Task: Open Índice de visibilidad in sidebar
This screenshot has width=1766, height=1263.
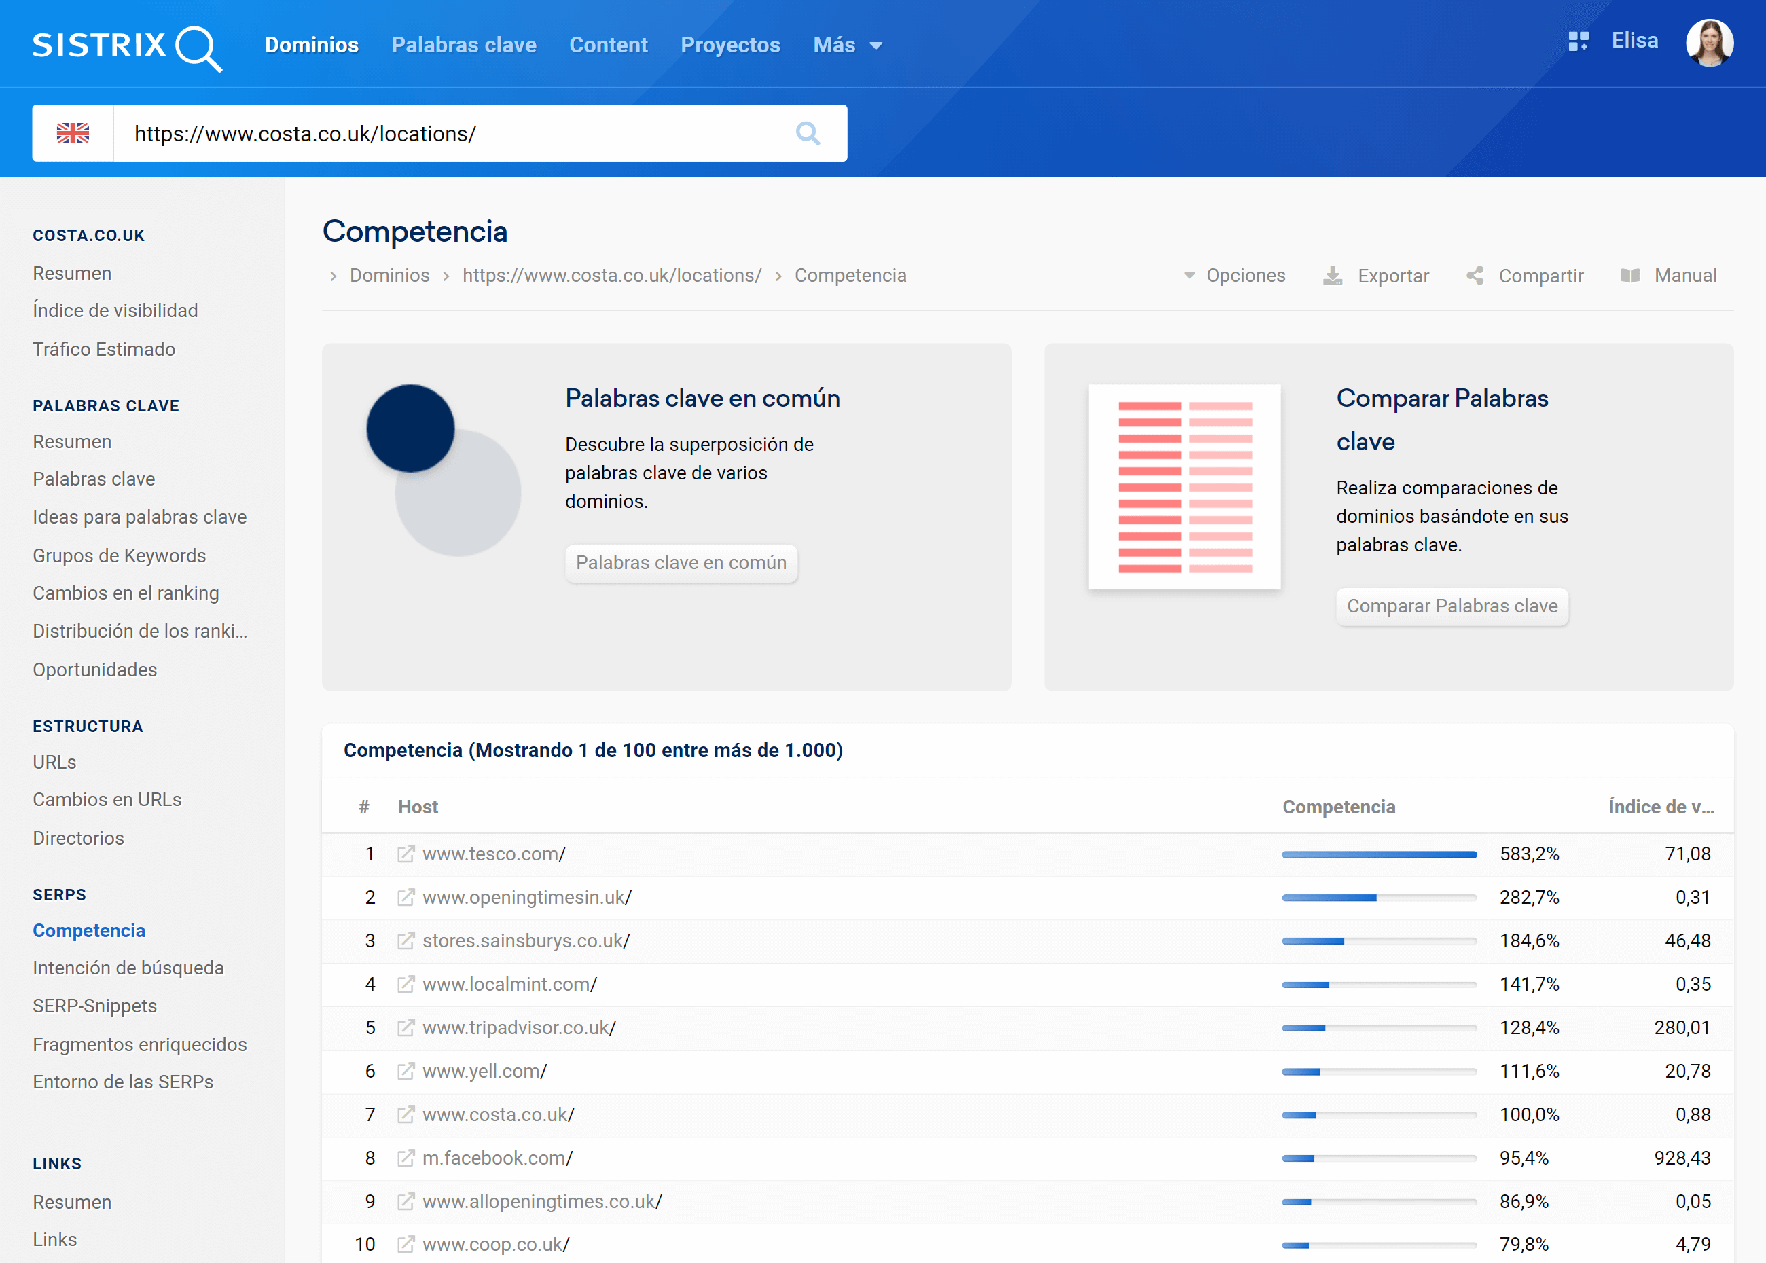Action: [115, 310]
